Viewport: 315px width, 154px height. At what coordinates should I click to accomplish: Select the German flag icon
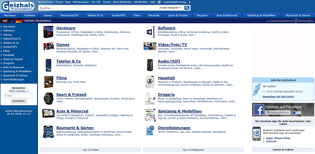(x=19, y=21)
